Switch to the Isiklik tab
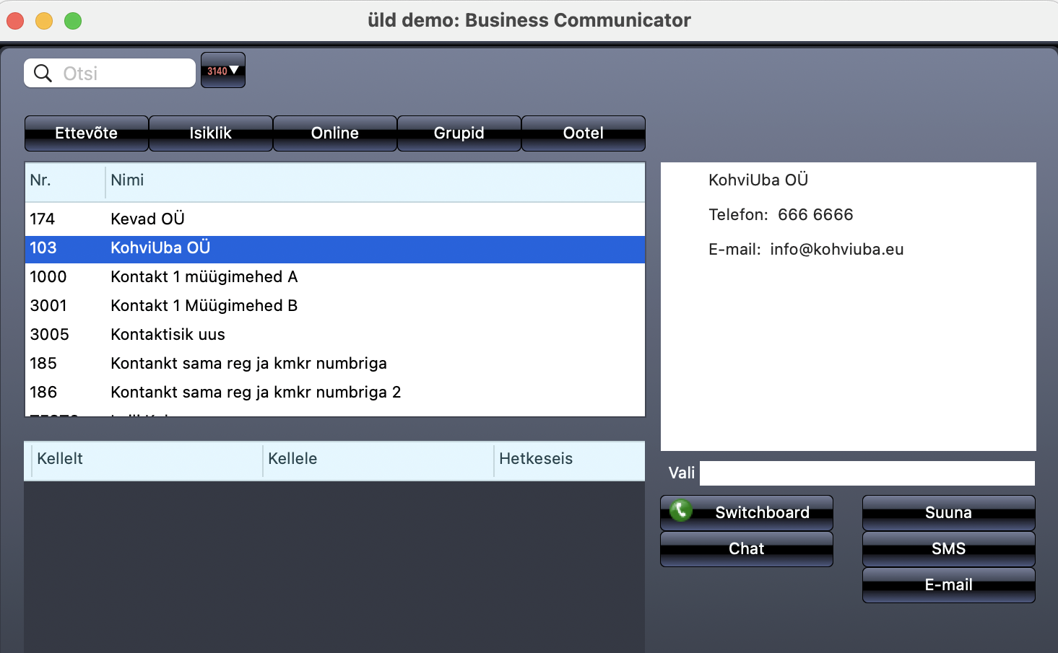Image resolution: width=1058 pixels, height=653 pixels. click(211, 133)
